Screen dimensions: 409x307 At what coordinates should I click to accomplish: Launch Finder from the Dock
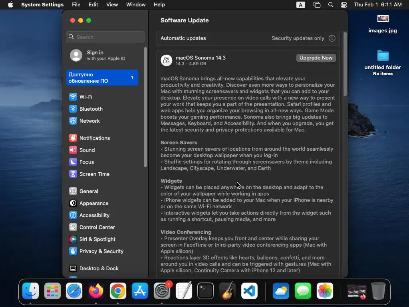(30, 291)
